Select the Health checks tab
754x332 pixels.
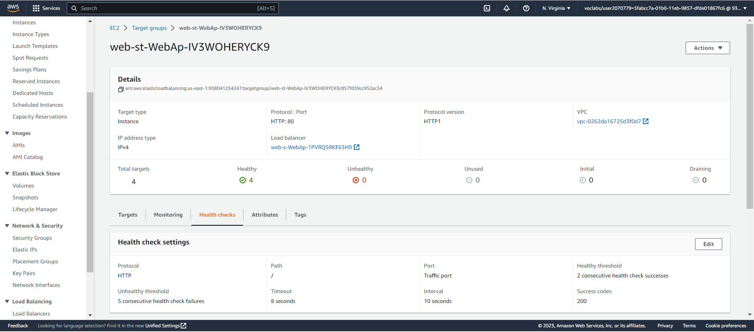217,215
